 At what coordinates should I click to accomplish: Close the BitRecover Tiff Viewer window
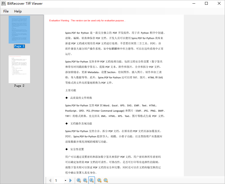[219, 3]
